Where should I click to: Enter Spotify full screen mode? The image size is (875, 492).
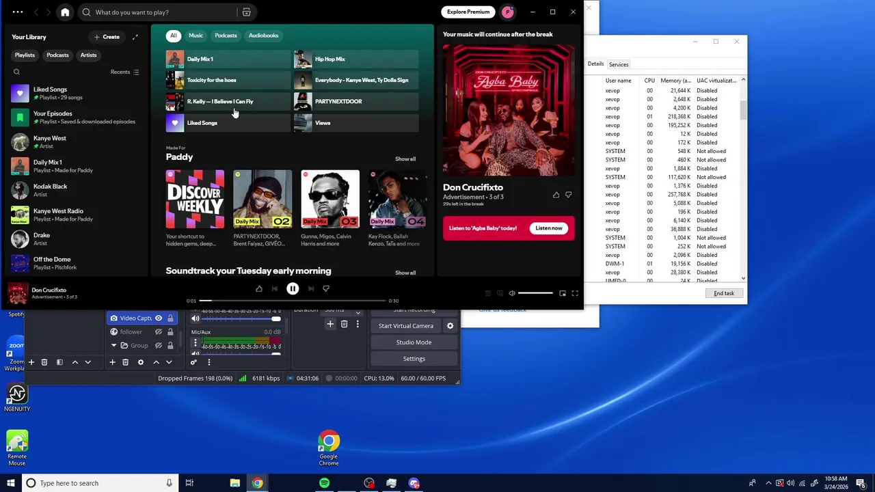[x=575, y=293]
